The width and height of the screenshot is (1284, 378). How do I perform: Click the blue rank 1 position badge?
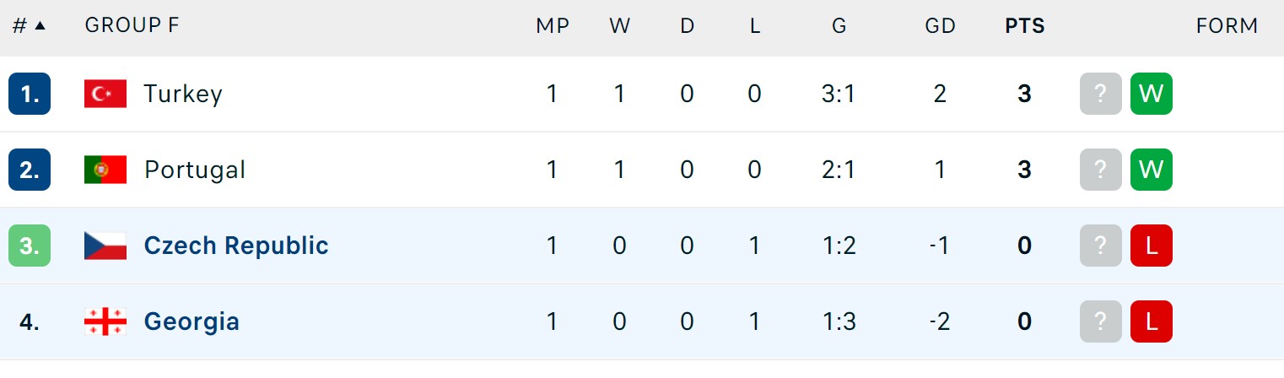click(30, 94)
